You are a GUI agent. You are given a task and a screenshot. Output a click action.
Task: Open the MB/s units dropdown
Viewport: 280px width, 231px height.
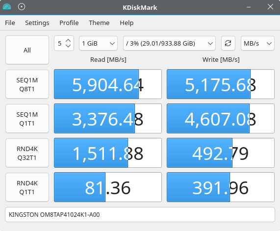tap(257, 43)
